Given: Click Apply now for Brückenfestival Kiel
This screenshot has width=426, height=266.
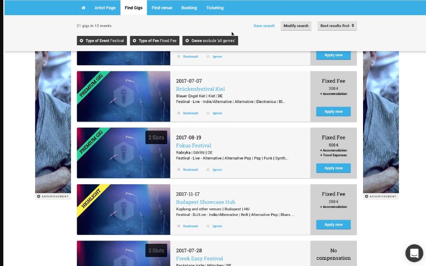Looking at the screenshot, I should 333,112.
